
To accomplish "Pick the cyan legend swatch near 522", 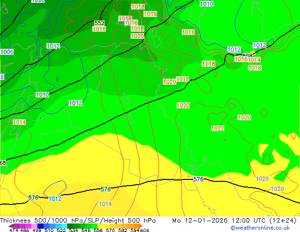I will click(64, 226).
